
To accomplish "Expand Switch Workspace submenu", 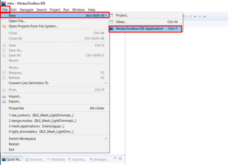I will (x=55, y=138).
